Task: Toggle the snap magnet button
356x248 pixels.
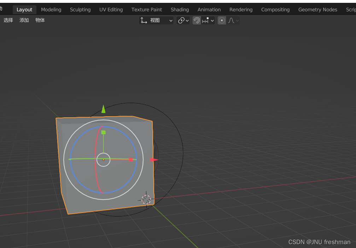Action: click(197, 21)
